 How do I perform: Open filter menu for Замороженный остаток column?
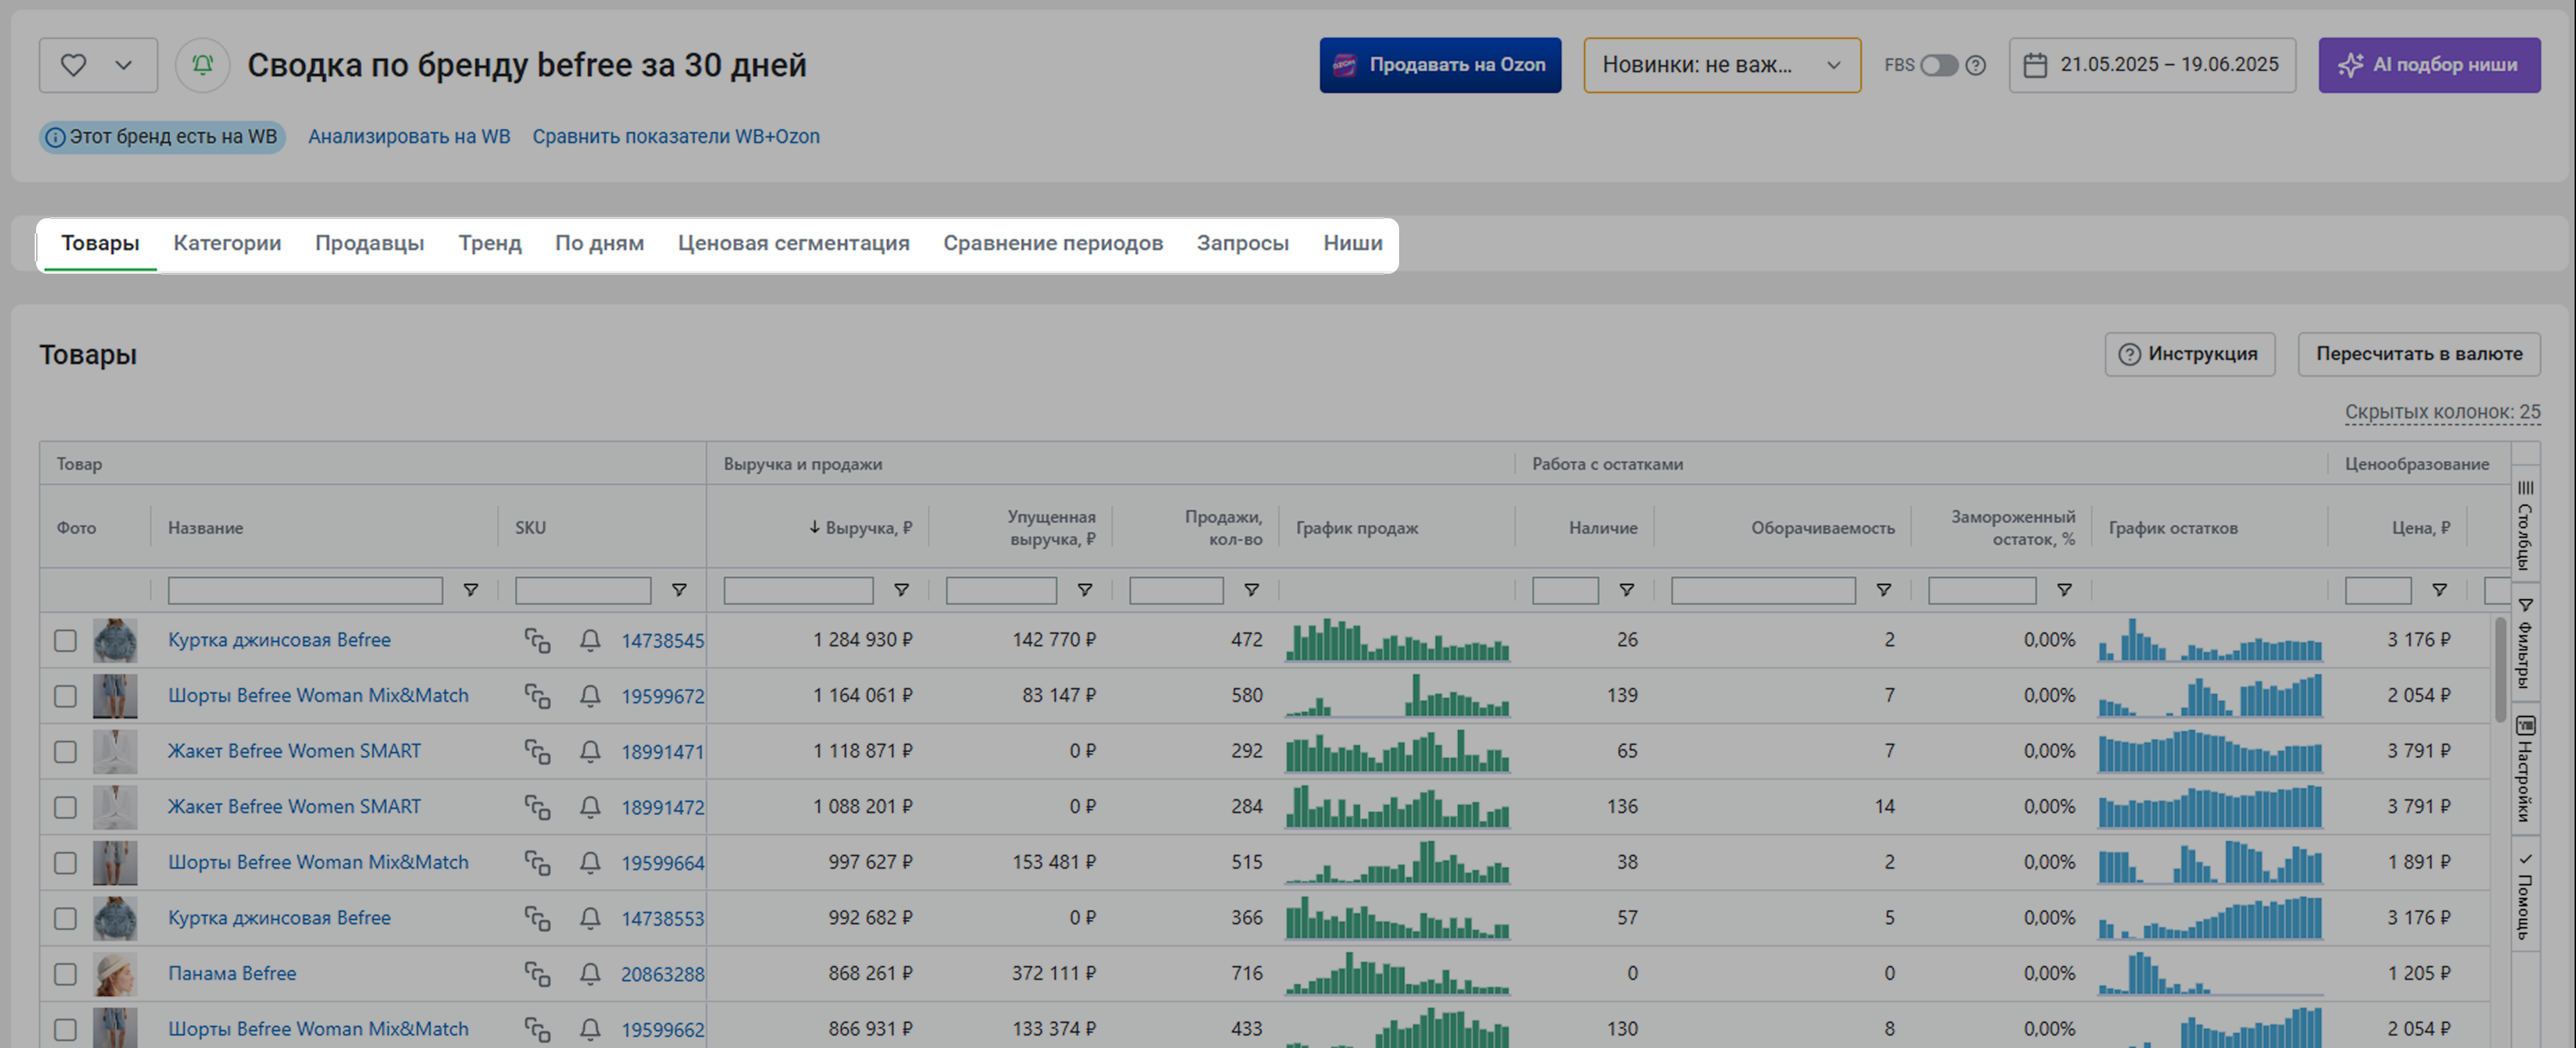pyautogui.click(x=2064, y=591)
